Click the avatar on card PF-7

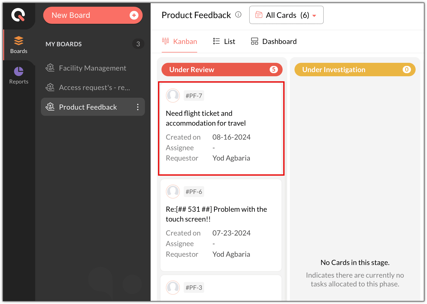click(173, 96)
